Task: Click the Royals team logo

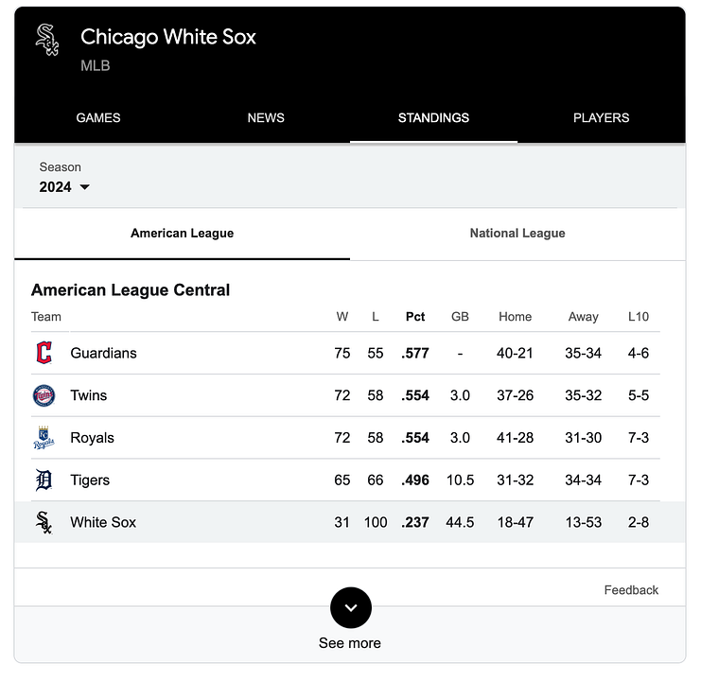Action: pos(44,438)
